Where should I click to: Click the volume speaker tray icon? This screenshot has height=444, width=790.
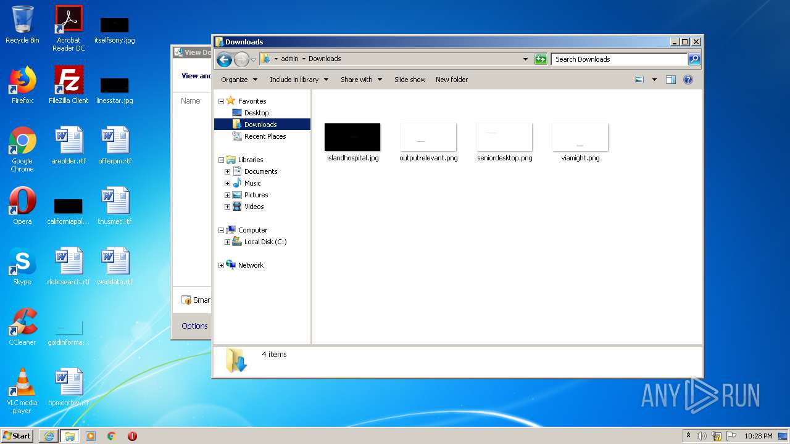coord(702,436)
